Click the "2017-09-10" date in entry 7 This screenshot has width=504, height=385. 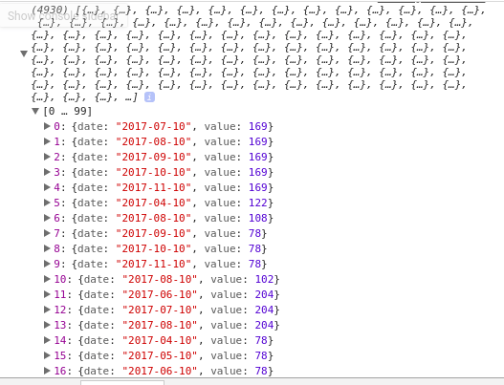pos(153,233)
